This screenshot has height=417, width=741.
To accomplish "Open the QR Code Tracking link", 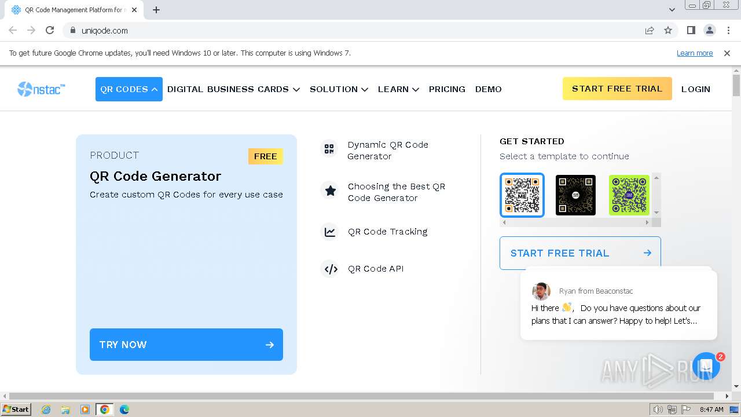I will pos(388,232).
